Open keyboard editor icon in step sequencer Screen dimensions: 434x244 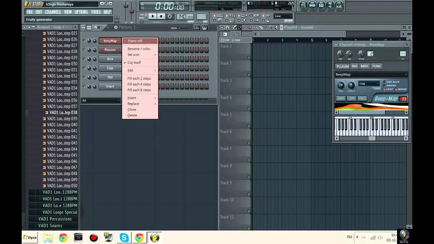click(x=204, y=28)
